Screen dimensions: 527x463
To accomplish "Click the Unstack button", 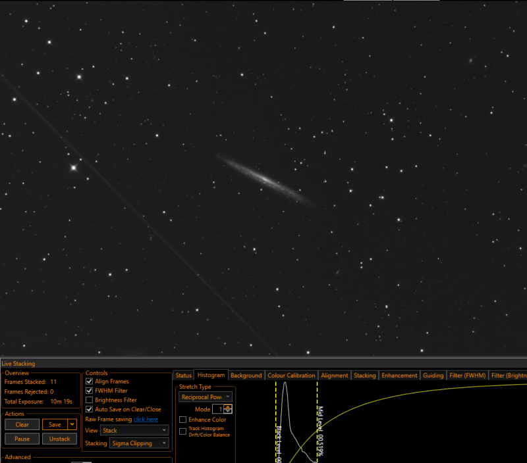I will [x=59, y=439].
